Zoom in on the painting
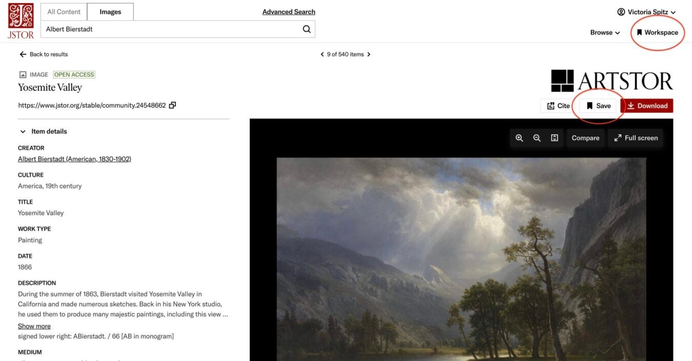The height and width of the screenshot is (361, 692). [x=519, y=138]
